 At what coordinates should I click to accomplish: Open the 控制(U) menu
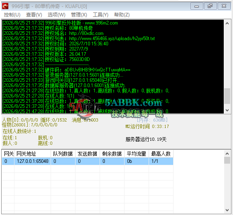pos(12,15)
